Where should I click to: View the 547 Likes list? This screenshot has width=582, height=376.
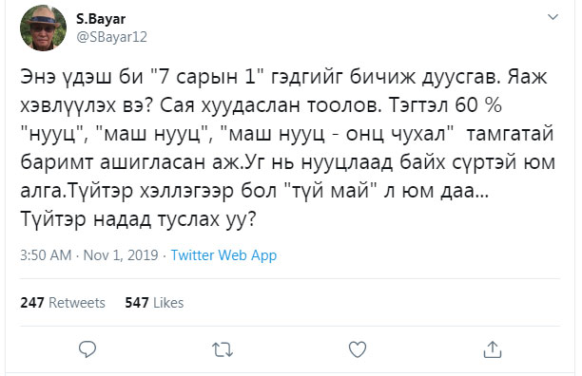click(x=154, y=303)
